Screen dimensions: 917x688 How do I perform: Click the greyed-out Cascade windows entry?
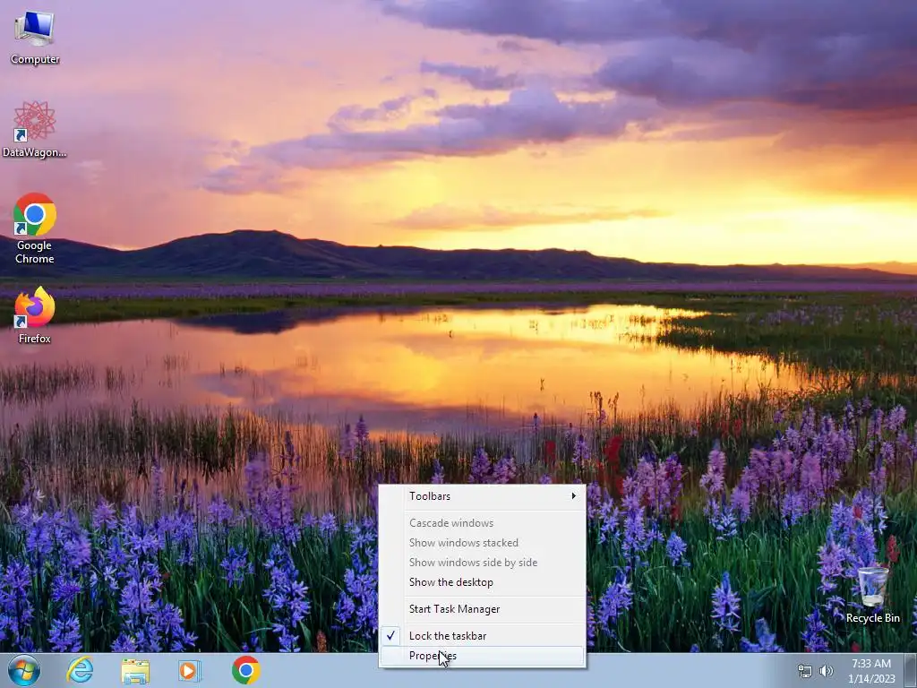pyautogui.click(x=483, y=523)
